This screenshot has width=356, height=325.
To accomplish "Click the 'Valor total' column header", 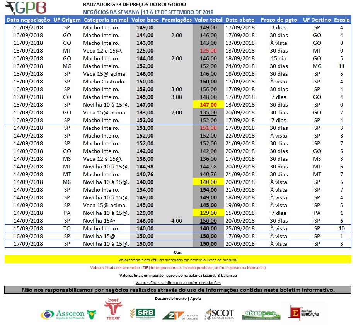I will point(208,20).
